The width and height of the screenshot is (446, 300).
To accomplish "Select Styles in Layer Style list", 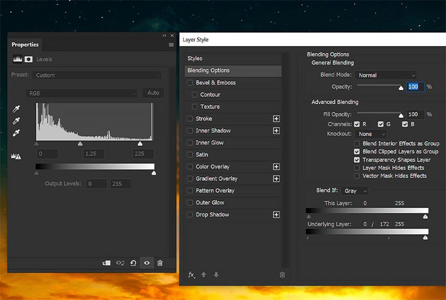I will pos(233,58).
